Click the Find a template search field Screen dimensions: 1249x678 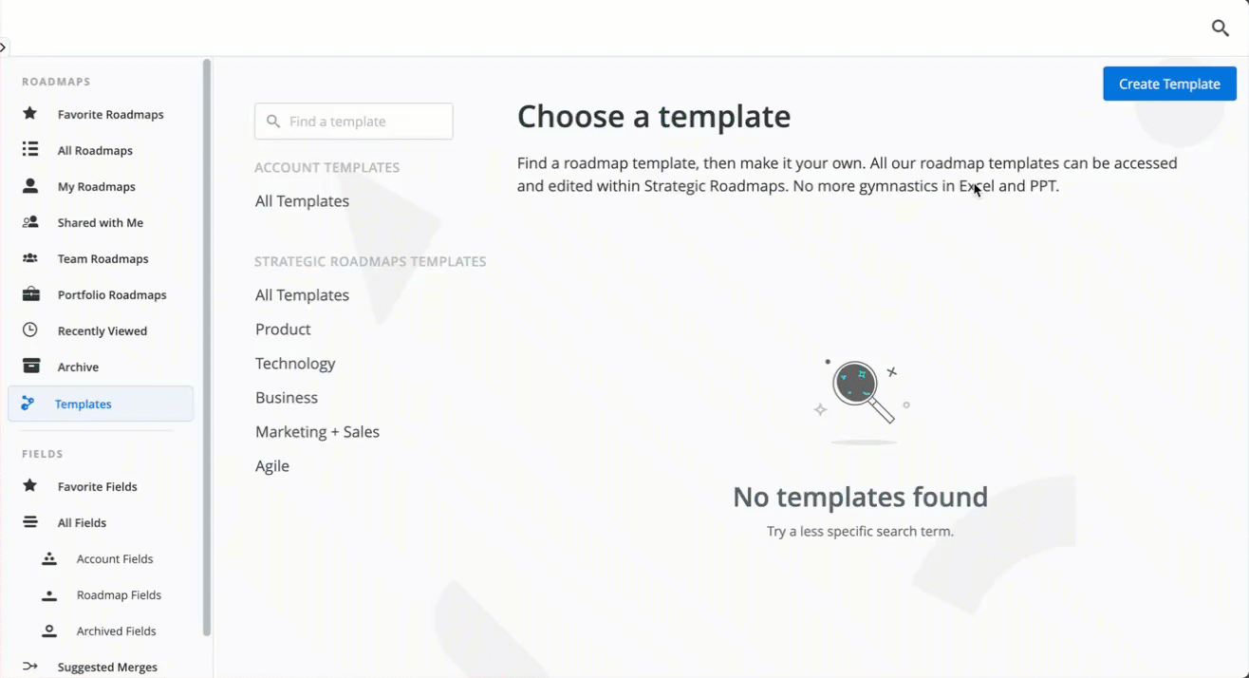tap(353, 121)
